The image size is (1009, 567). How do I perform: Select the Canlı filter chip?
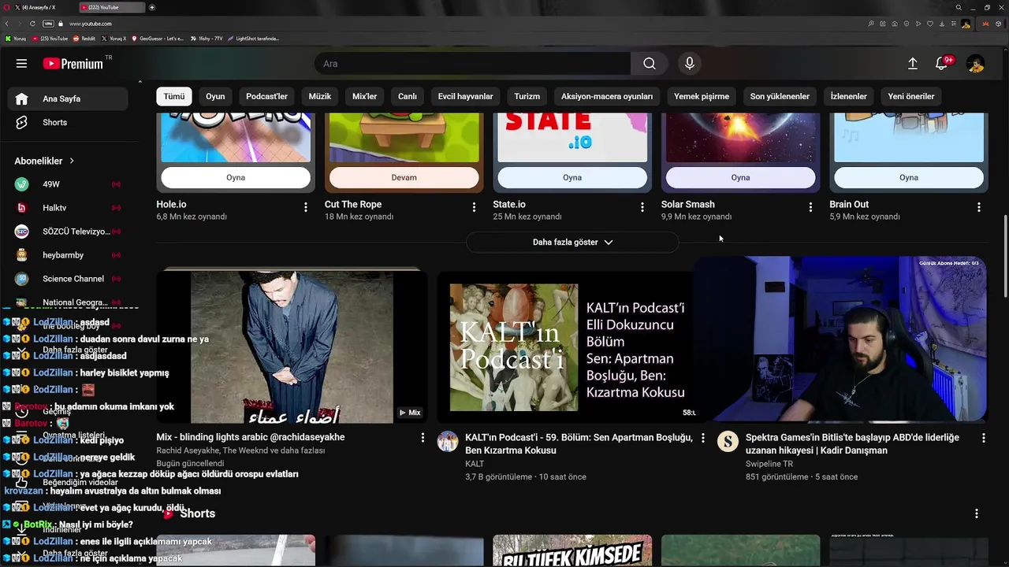pyautogui.click(x=407, y=96)
